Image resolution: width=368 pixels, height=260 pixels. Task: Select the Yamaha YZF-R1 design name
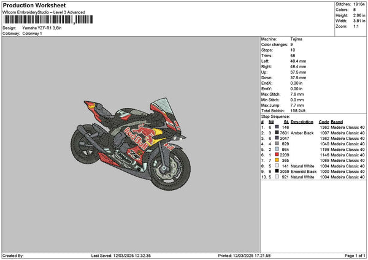point(42,28)
